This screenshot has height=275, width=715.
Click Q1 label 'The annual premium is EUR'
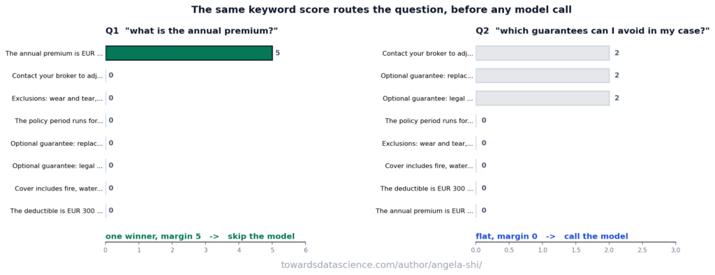(54, 53)
